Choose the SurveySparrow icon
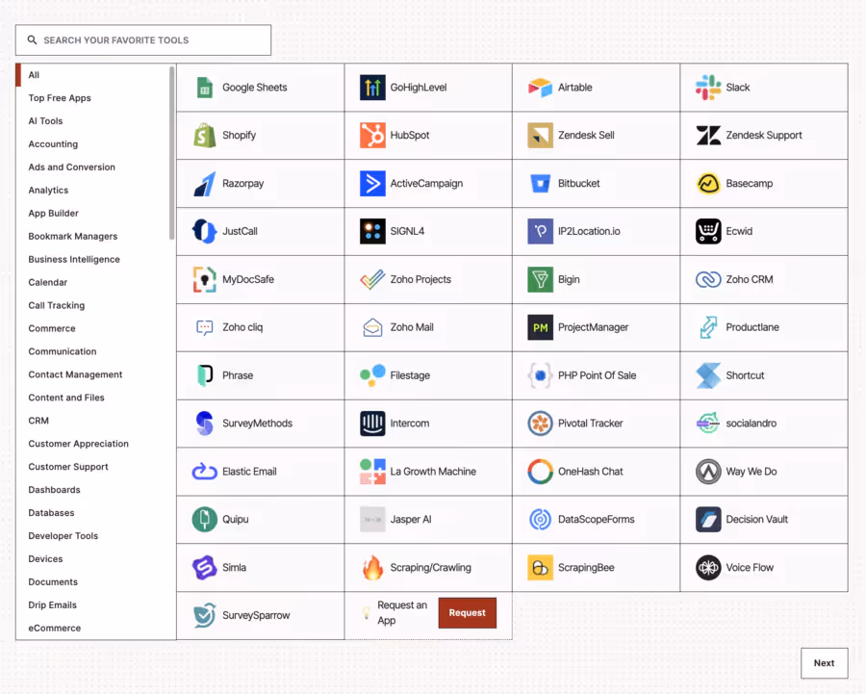This screenshot has width=866, height=694. (x=205, y=615)
